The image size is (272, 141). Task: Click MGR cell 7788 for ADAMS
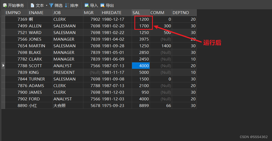(92, 86)
